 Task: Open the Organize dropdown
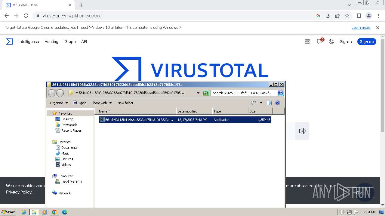pos(59,103)
